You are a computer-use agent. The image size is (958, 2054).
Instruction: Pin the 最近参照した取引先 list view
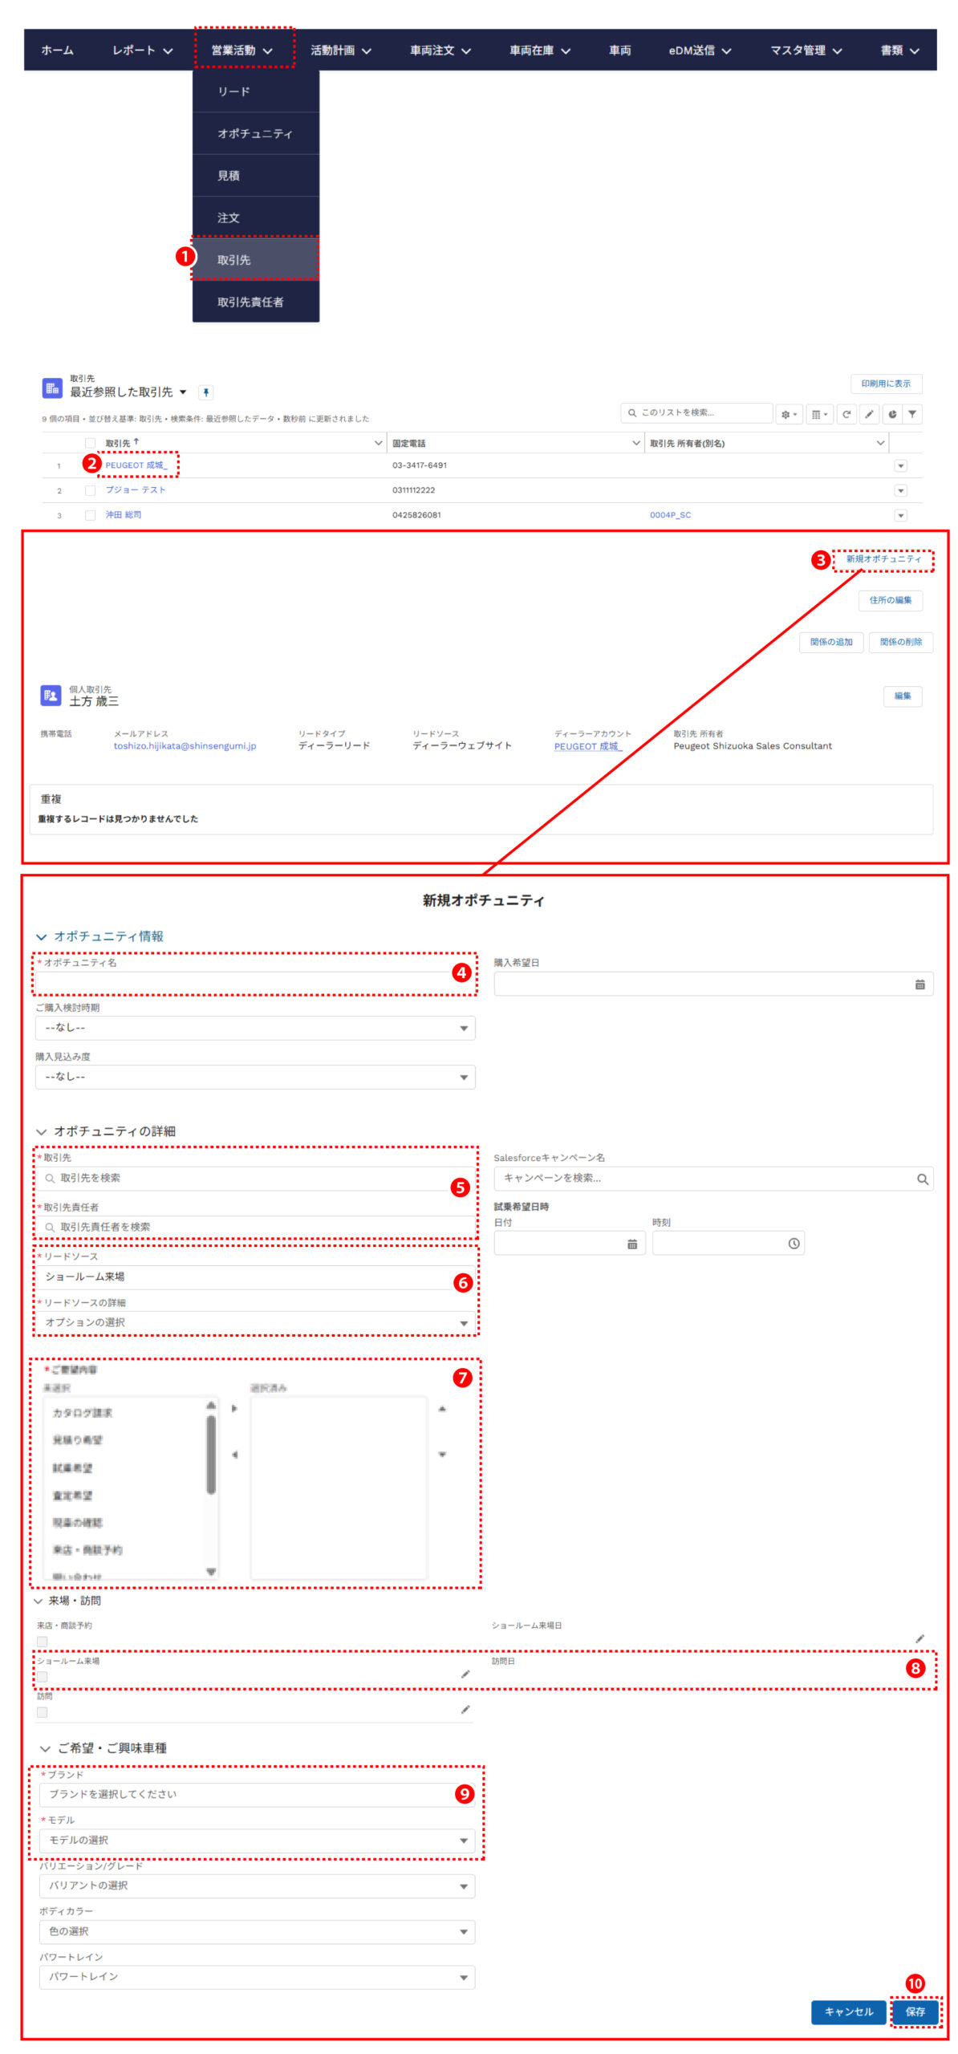[206, 392]
